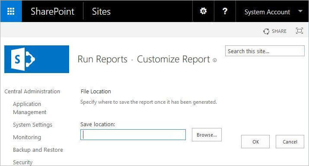Click the SharePoint site logo image
The image size is (309, 166).
pyautogui.click(x=37, y=59)
